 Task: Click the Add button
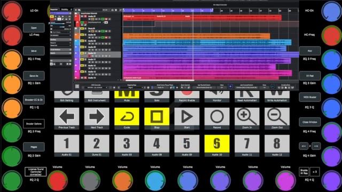(x=310, y=51)
